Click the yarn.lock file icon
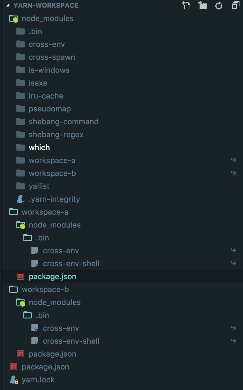 [14, 380]
